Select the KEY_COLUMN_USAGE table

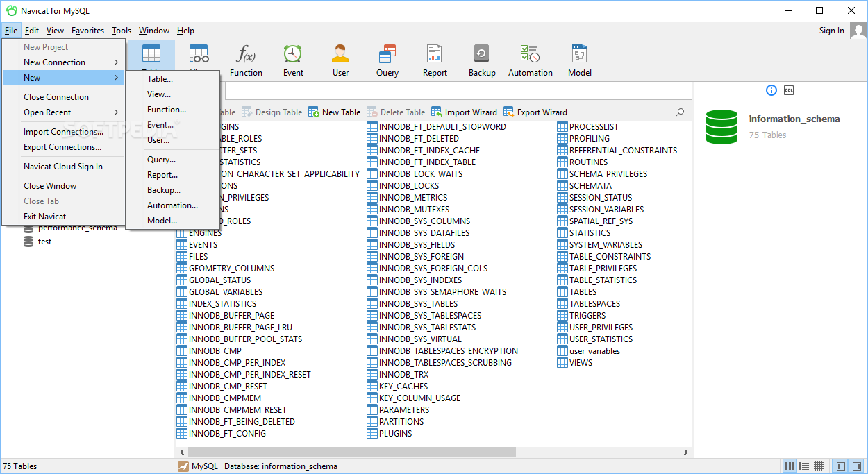(x=414, y=398)
